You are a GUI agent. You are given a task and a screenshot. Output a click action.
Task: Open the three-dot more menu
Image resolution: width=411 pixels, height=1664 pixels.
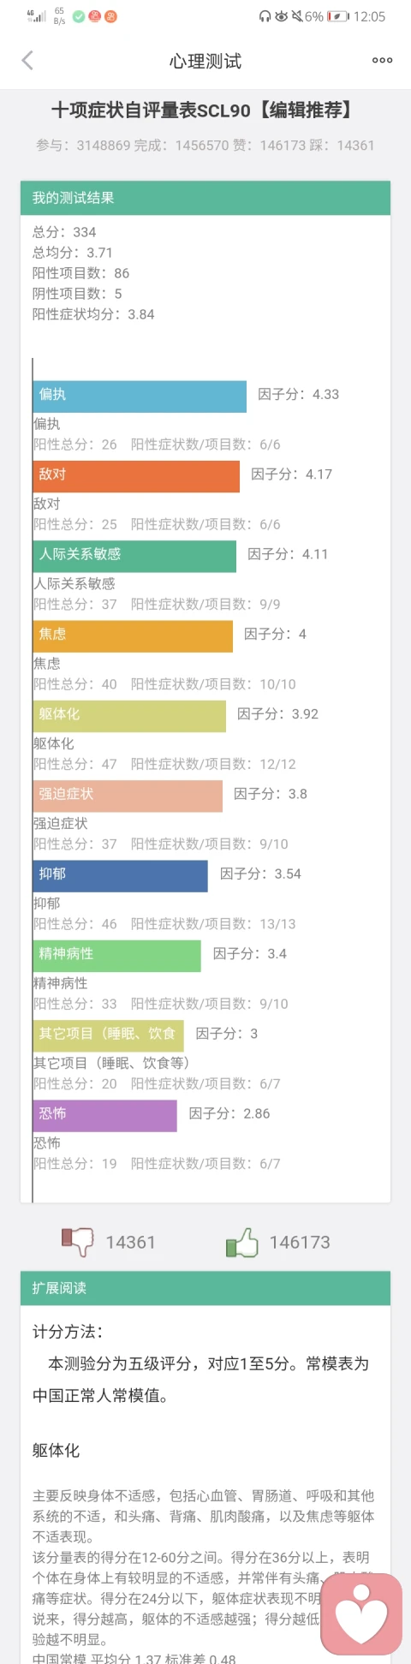pyautogui.click(x=382, y=60)
